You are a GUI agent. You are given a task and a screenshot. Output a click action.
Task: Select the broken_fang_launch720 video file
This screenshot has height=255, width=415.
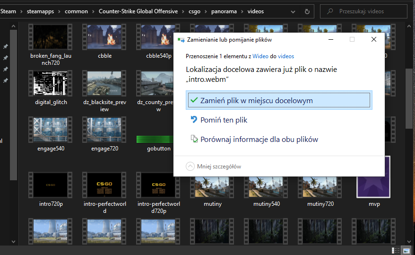50,45
